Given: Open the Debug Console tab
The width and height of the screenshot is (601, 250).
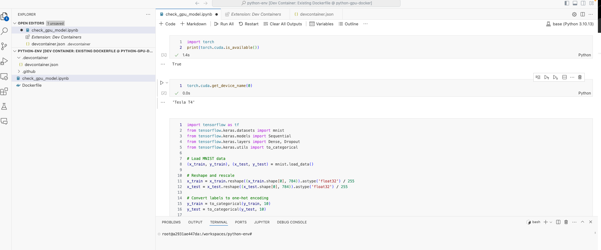Looking at the screenshot, I should [x=292, y=222].
